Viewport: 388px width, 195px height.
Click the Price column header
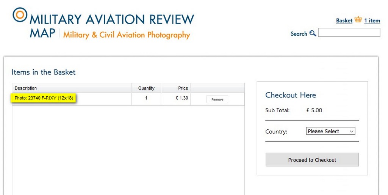point(183,88)
